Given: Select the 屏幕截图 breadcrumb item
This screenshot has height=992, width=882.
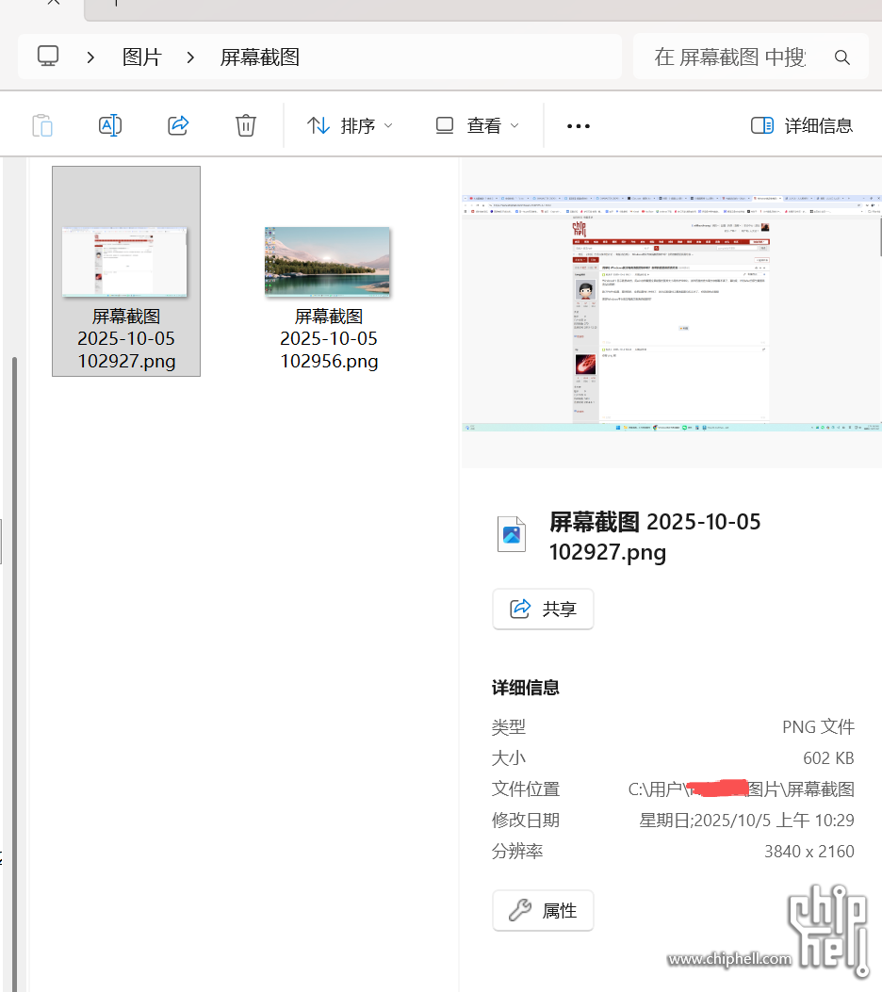Looking at the screenshot, I should click(260, 57).
